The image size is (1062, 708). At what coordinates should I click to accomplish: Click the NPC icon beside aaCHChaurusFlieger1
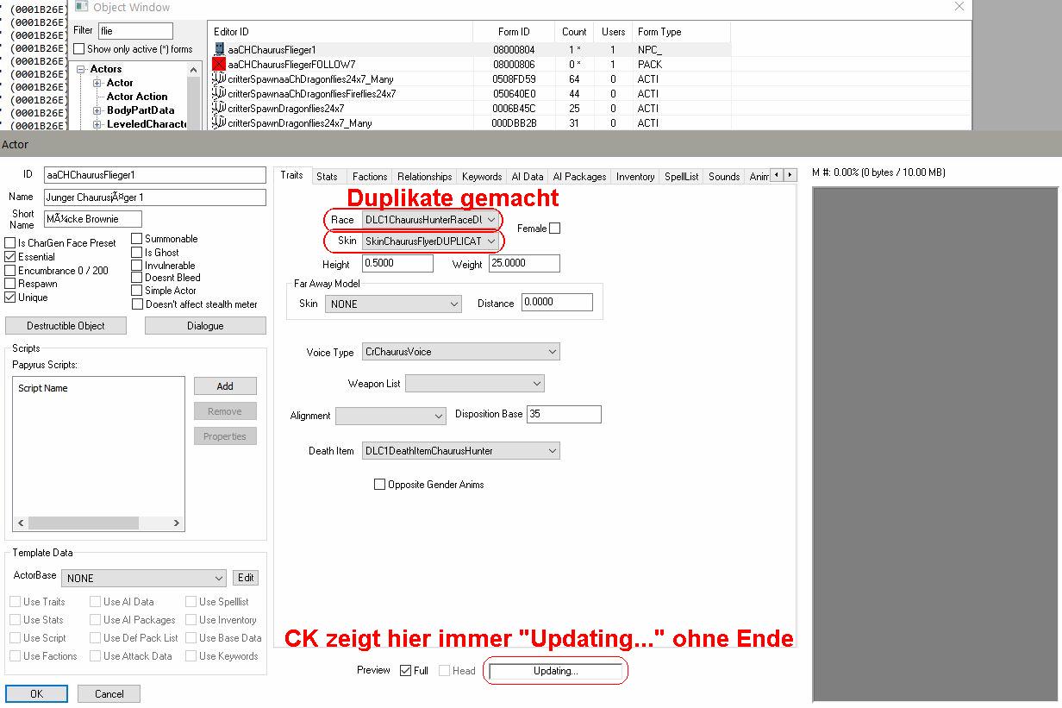point(219,50)
